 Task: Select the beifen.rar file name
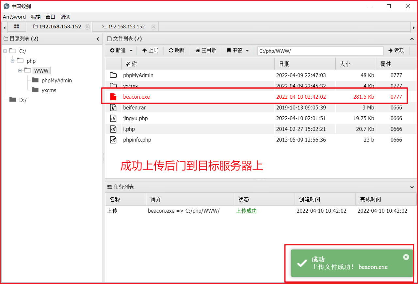click(x=134, y=108)
